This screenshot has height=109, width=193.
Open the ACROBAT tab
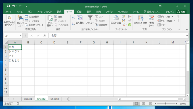pos(123,12)
